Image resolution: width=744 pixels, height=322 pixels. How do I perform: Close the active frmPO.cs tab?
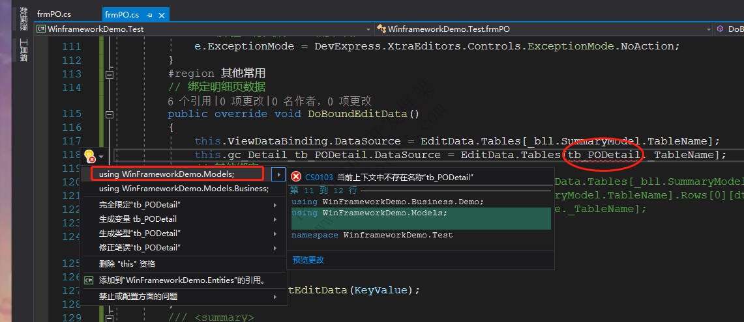click(161, 15)
